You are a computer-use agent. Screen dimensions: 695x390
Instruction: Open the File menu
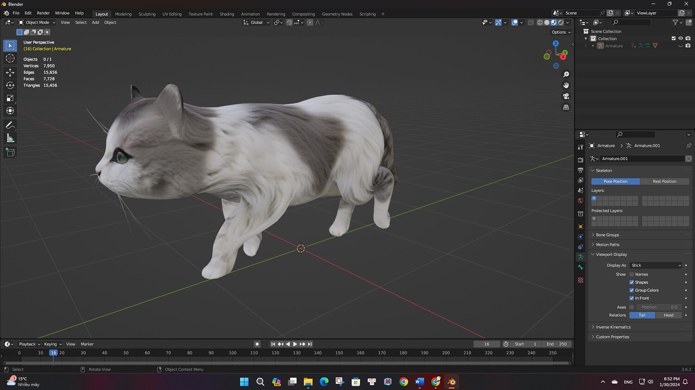16,13
